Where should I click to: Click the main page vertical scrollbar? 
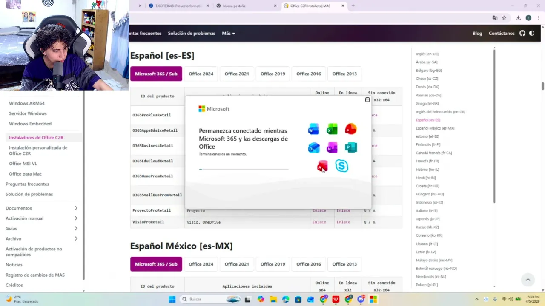pyautogui.click(x=543, y=86)
